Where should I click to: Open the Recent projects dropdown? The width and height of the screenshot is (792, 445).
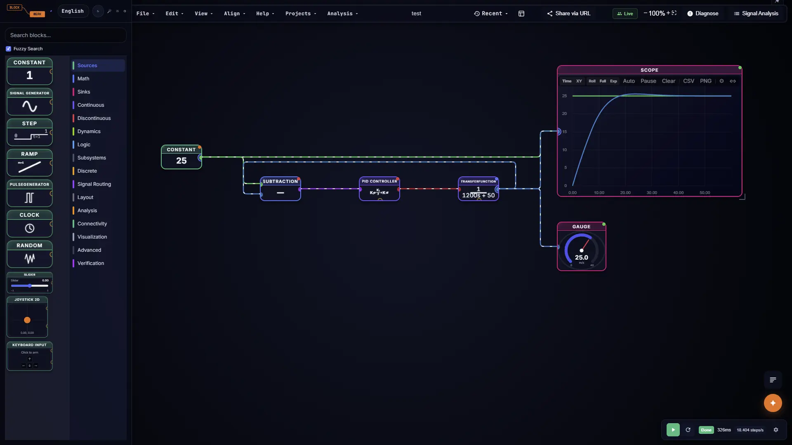coord(491,14)
